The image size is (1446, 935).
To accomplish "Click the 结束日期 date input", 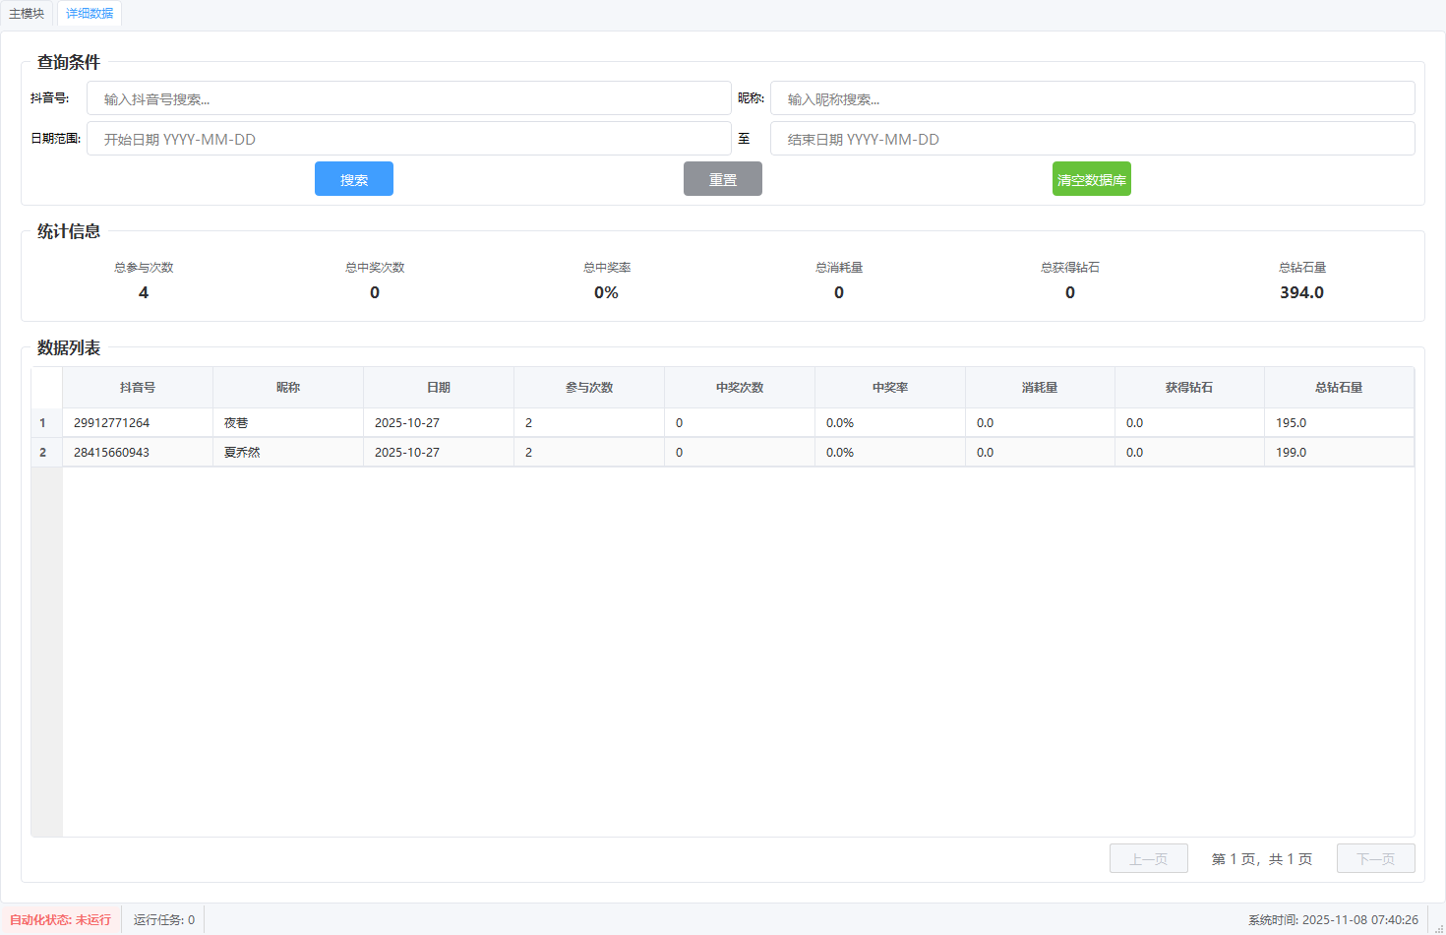I will (1092, 139).
